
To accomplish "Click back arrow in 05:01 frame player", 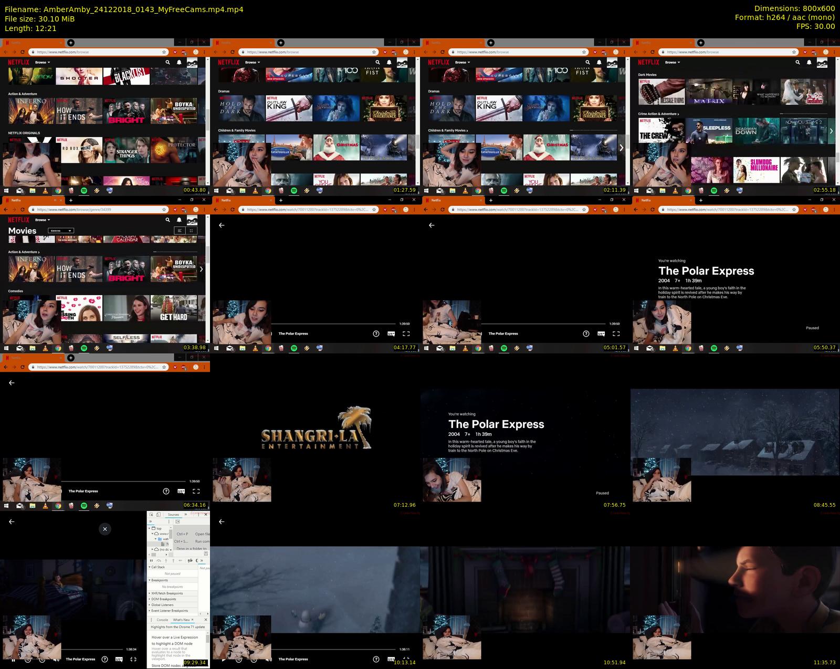I will (x=432, y=225).
